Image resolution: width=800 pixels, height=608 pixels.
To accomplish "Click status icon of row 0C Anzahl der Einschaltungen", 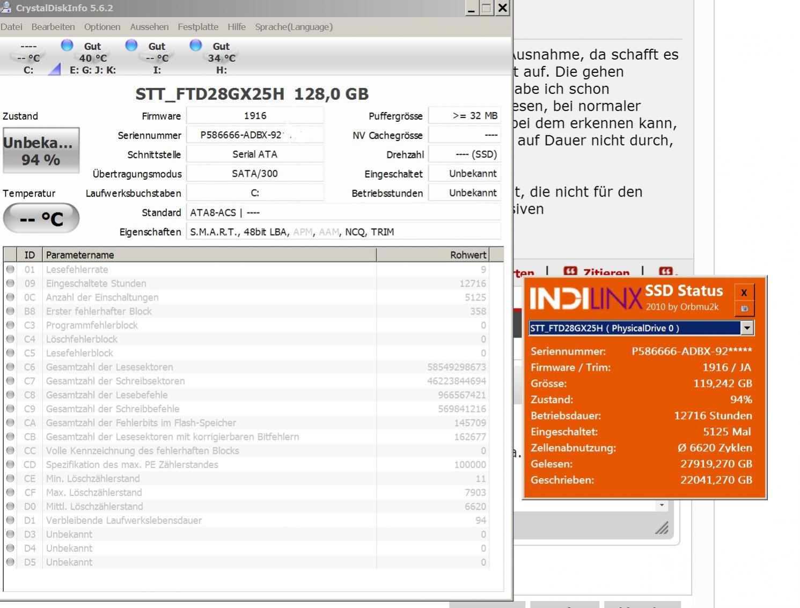I will click(10, 297).
